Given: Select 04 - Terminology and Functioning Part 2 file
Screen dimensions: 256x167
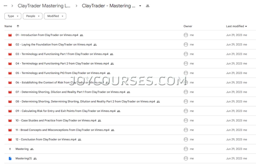Looking at the screenshot, I should [x=62, y=63].
